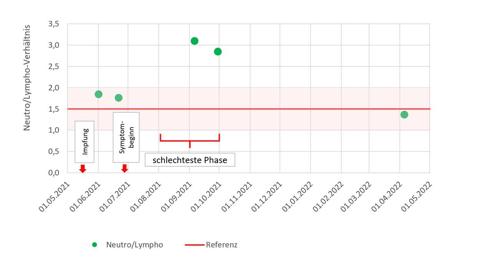Screen dimensions: 492x277
Task: Click the red arrow below Symptombeginn
Action: click(124, 168)
